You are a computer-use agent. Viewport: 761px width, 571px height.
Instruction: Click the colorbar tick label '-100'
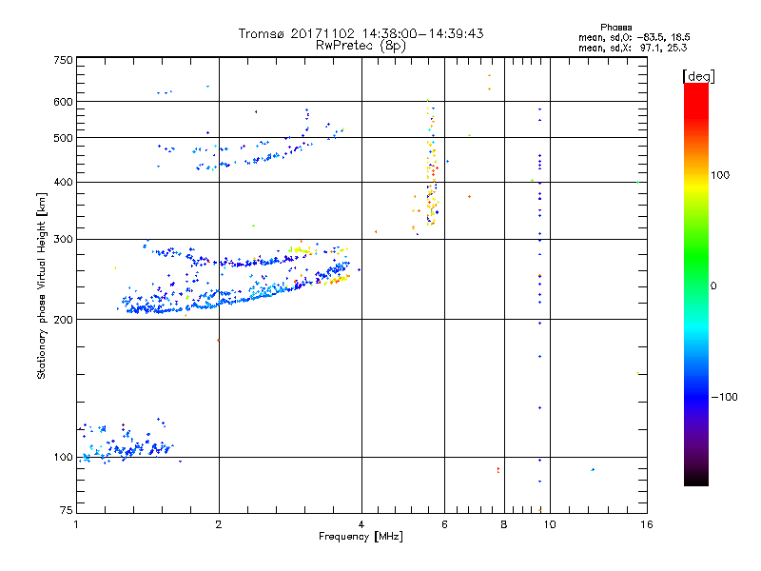tap(724, 397)
